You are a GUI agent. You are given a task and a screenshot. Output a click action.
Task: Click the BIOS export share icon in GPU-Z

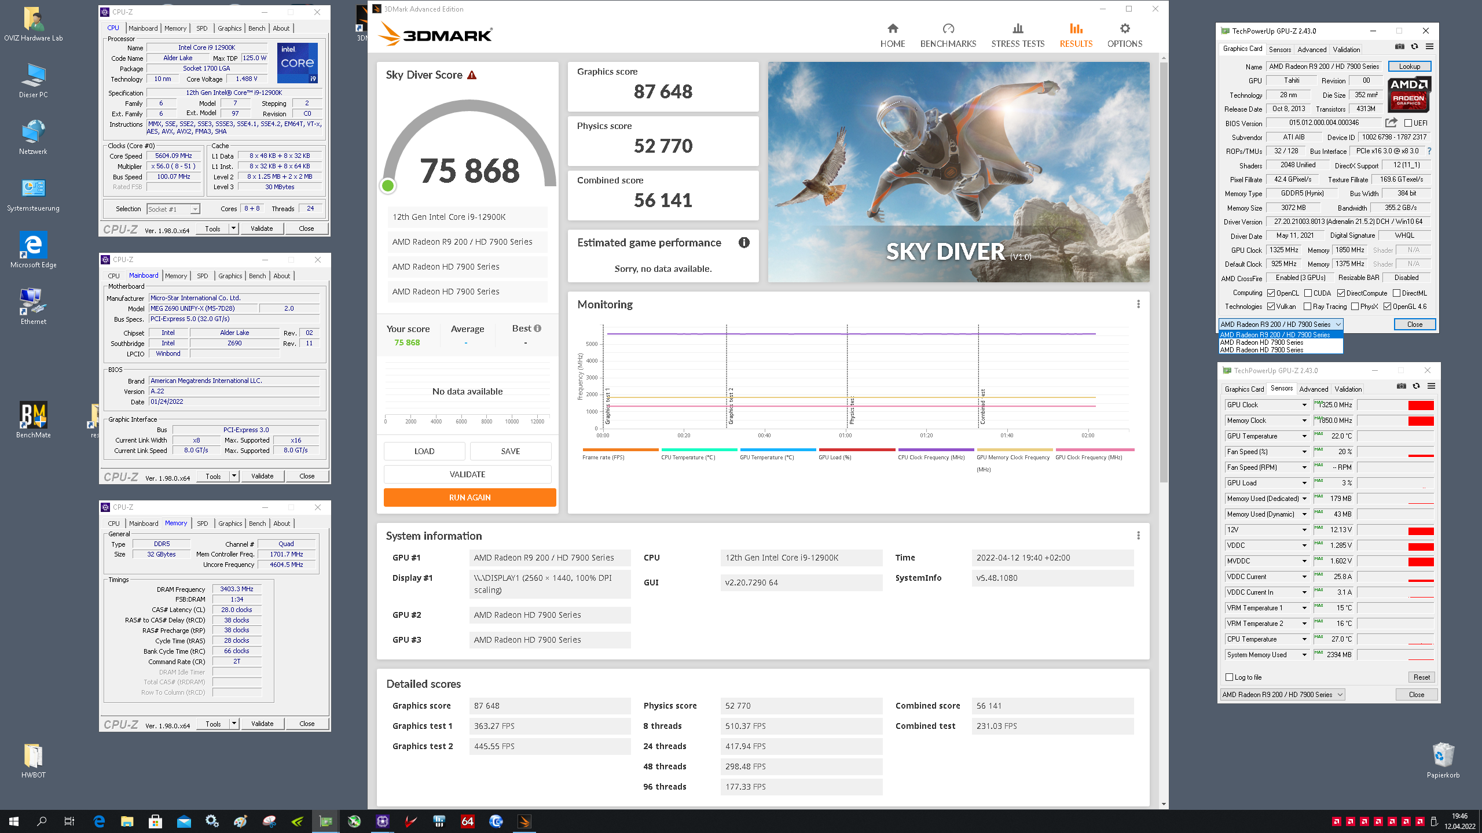[x=1391, y=123]
